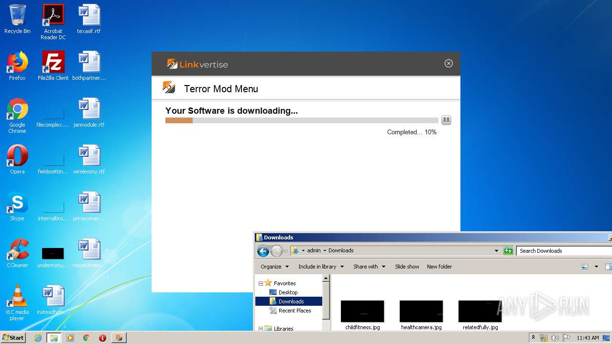Click the Linkvertise logo in installer
Viewport: 612px width, 344px height.
pos(197,64)
